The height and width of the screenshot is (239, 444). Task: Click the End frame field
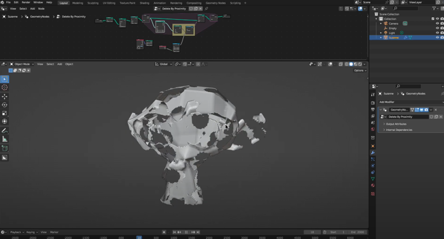coord(358,232)
